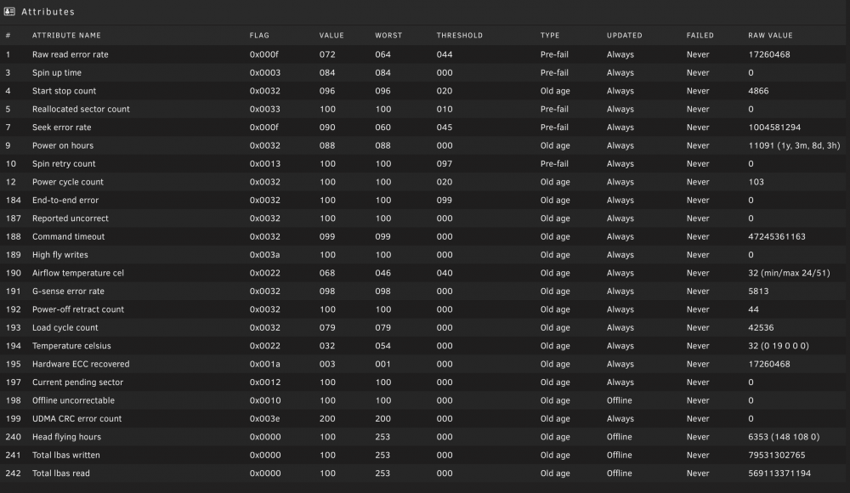Click flag 0x0013 of Spin retry count

coord(265,164)
